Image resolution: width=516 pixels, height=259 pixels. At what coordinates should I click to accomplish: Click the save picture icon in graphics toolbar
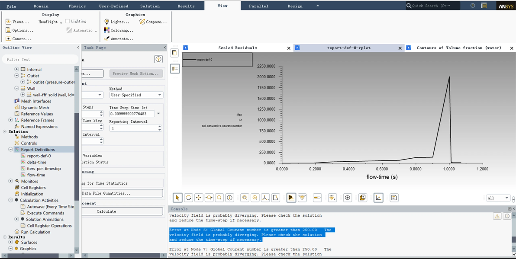pos(275,198)
